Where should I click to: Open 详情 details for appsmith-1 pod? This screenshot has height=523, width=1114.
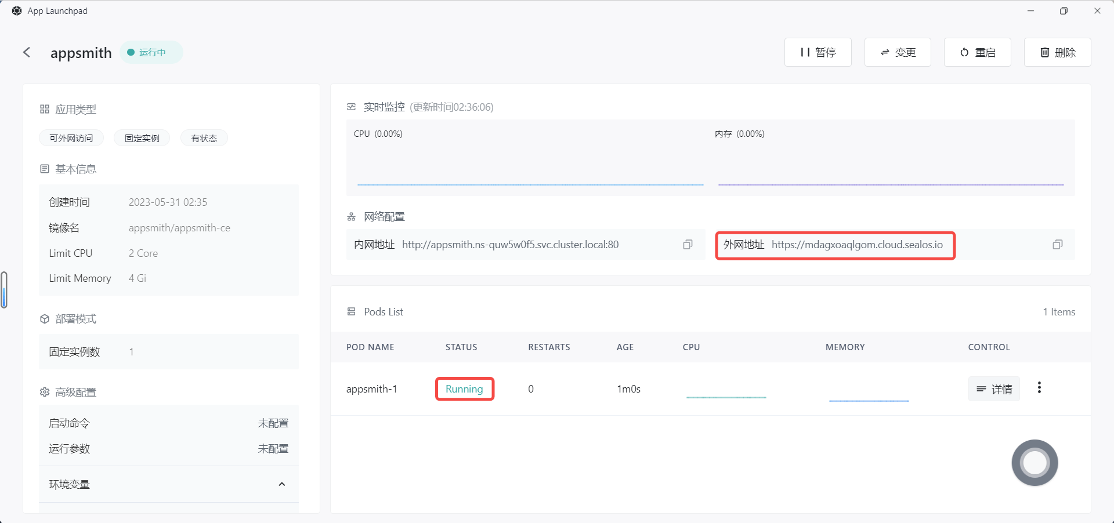point(994,389)
